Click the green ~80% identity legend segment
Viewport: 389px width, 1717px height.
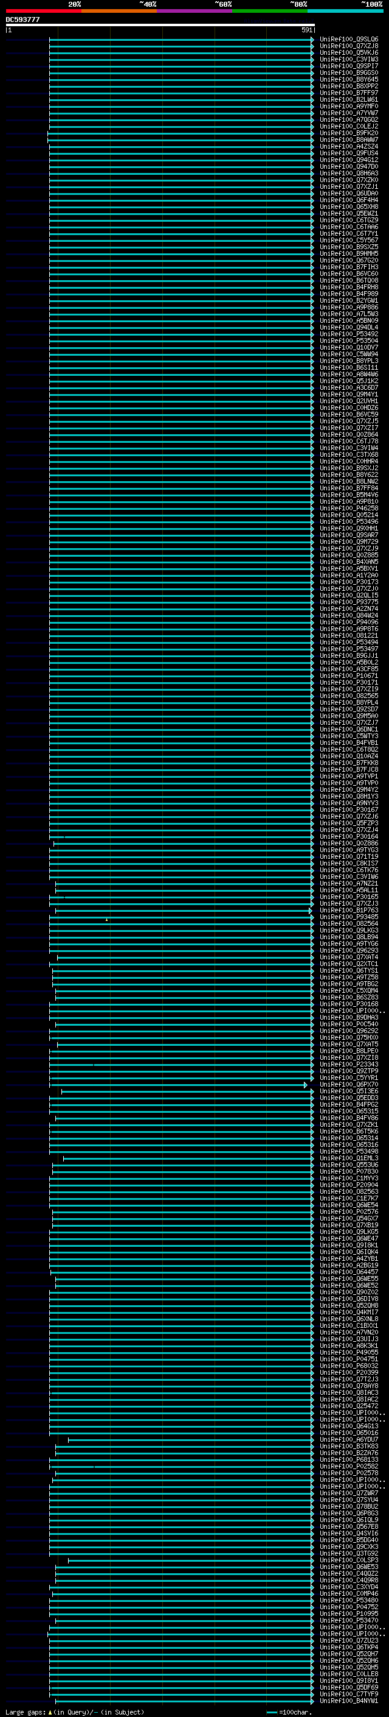(270, 11)
